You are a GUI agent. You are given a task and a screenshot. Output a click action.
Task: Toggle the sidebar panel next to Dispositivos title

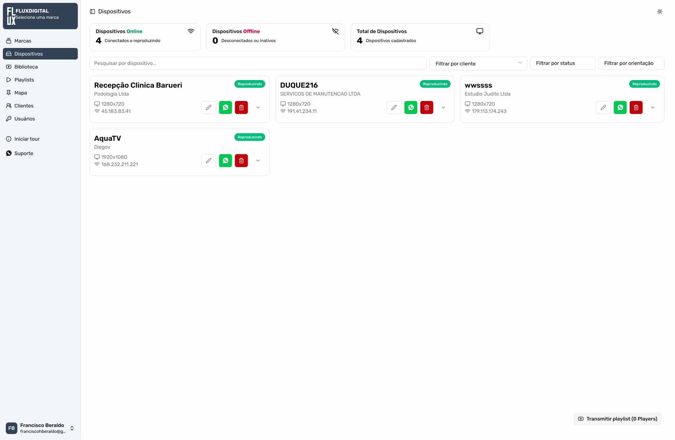(x=92, y=12)
